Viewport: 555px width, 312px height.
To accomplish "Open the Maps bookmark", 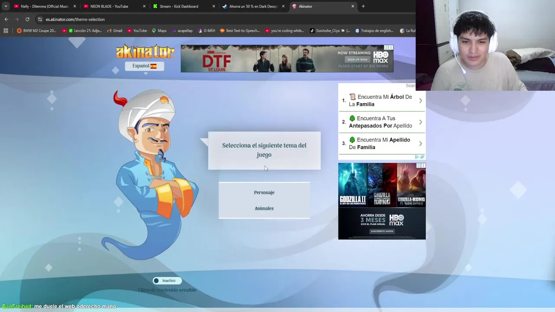I will (x=159, y=31).
